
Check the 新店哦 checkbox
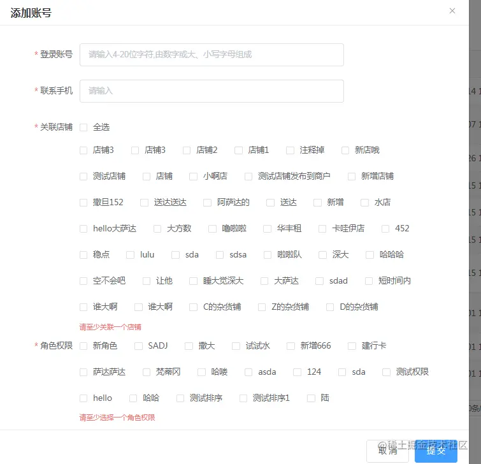[345, 150]
